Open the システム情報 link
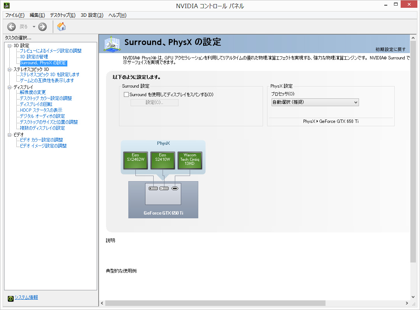The height and width of the screenshot is (310, 420). tap(26, 297)
